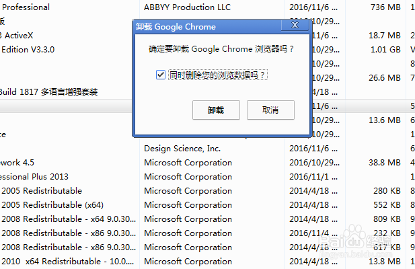Click the 取消 button to cancel
The width and height of the screenshot is (415, 269).
pyautogui.click(x=270, y=110)
